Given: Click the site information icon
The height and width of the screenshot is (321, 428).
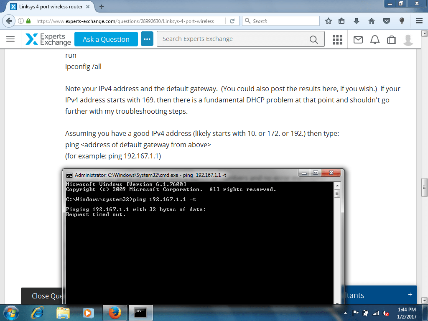Looking at the screenshot, I should [21, 21].
